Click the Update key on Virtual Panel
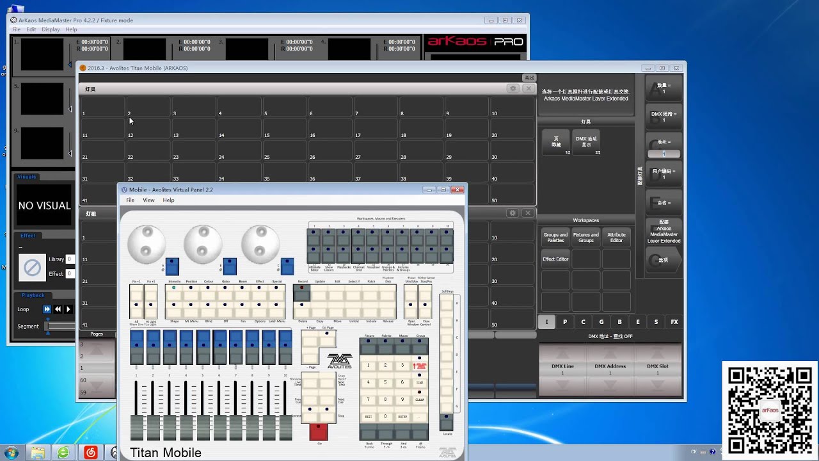 tap(320, 293)
